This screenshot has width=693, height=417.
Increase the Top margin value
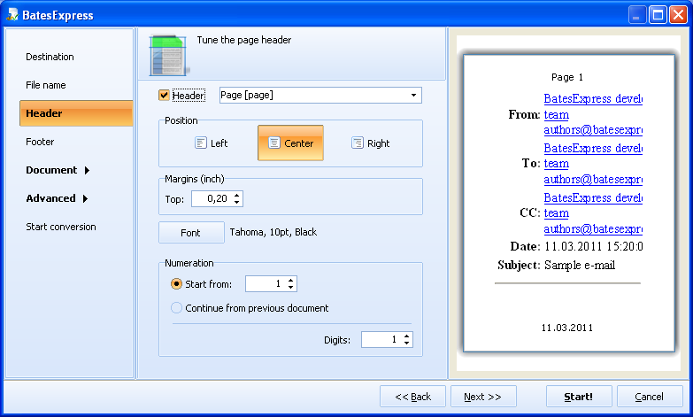237,196
